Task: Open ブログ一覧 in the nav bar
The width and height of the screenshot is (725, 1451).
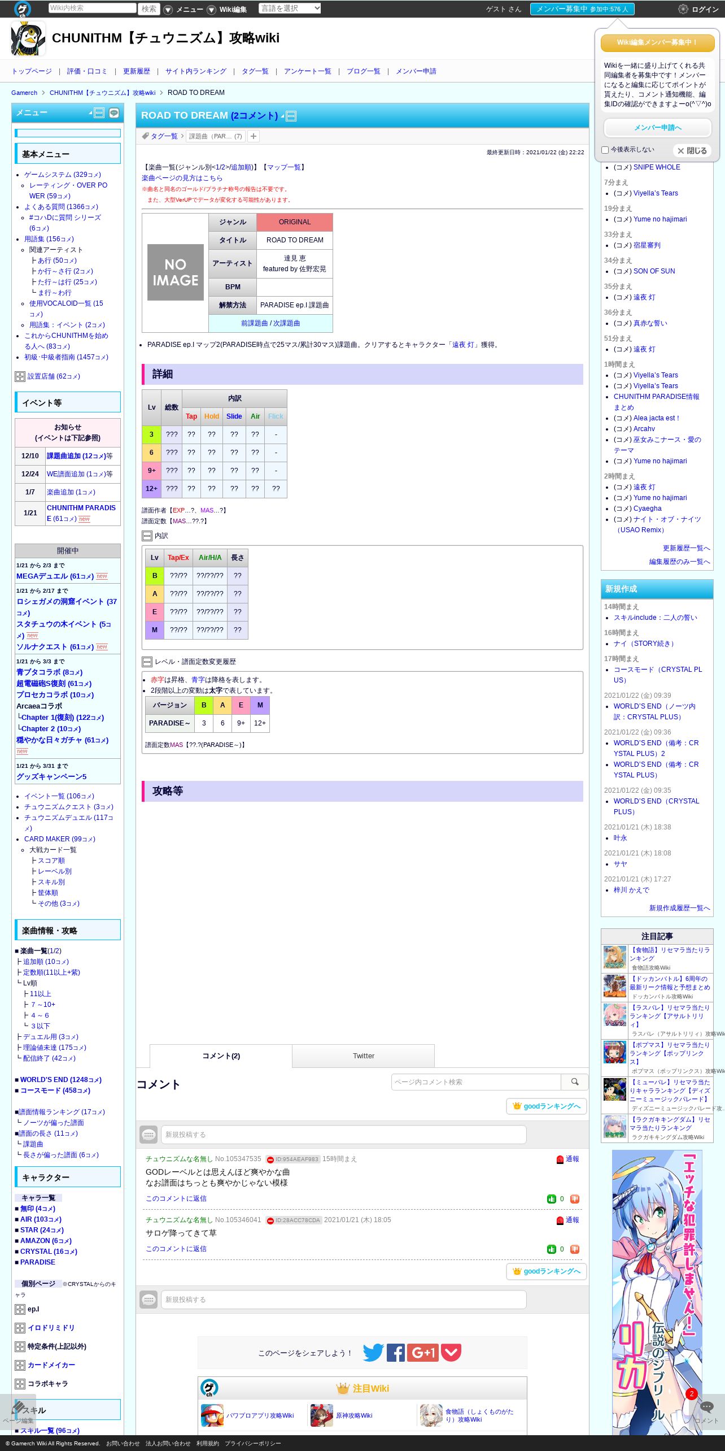Action: (x=364, y=71)
